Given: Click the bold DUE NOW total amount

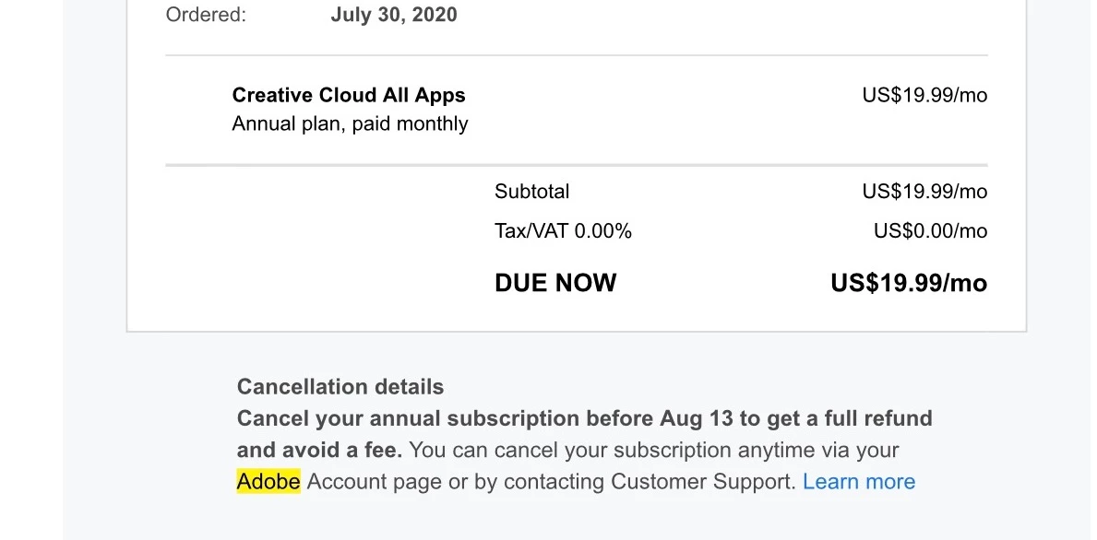Looking at the screenshot, I should [x=908, y=283].
